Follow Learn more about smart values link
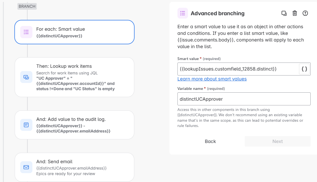 click(x=212, y=79)
